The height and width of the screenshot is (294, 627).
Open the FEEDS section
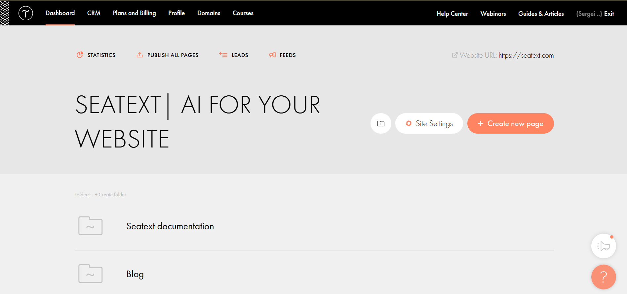[x=288, y=55]
